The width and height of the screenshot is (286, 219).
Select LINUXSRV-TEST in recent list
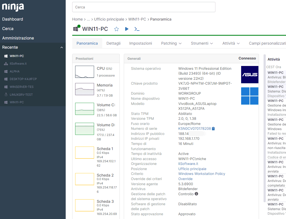21,95
